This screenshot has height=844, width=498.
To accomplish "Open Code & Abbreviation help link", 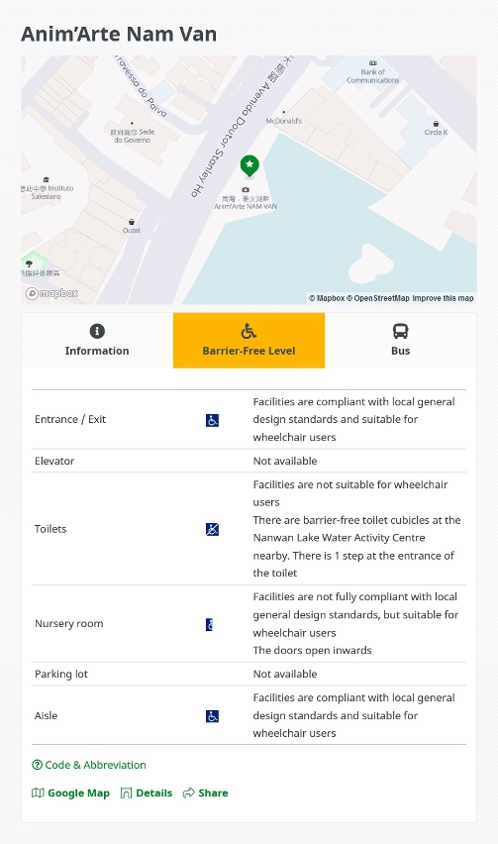I will (89, 765).
